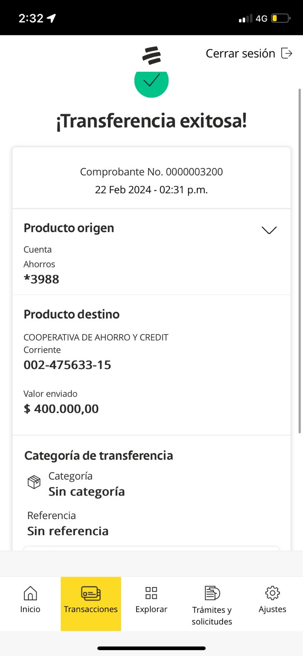The height and width of the screenshot is (656, 303).
Task: Tap the 4G network status indicator
Action: [x=261, y=18]
